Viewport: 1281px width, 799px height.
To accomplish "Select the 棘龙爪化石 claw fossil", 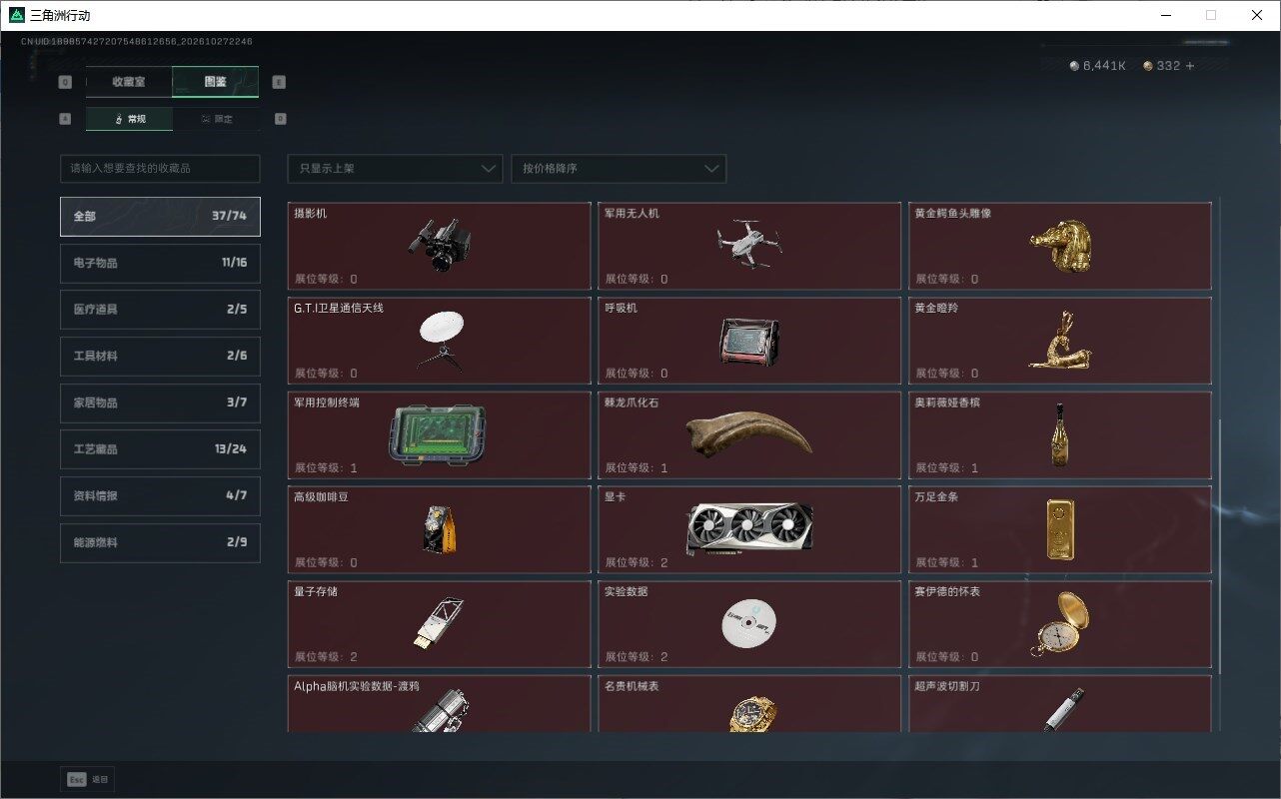I will 749,435.
